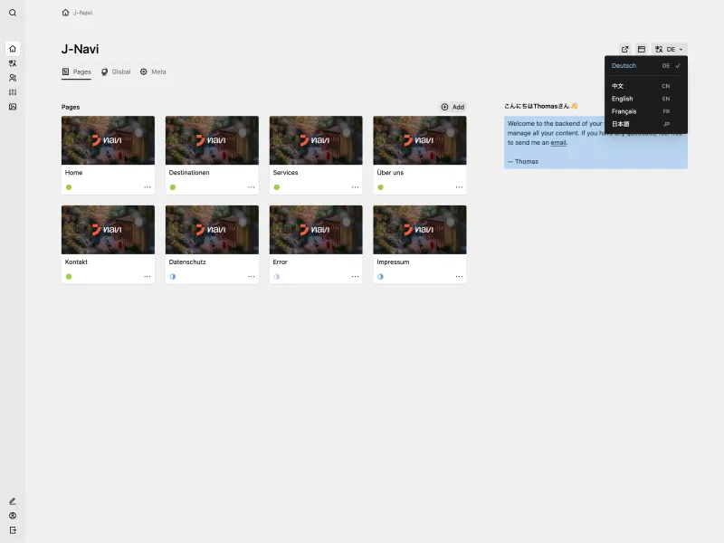Open the Media section in the sidebar
Screen dimensions: 724x543
tap(13, 108)
